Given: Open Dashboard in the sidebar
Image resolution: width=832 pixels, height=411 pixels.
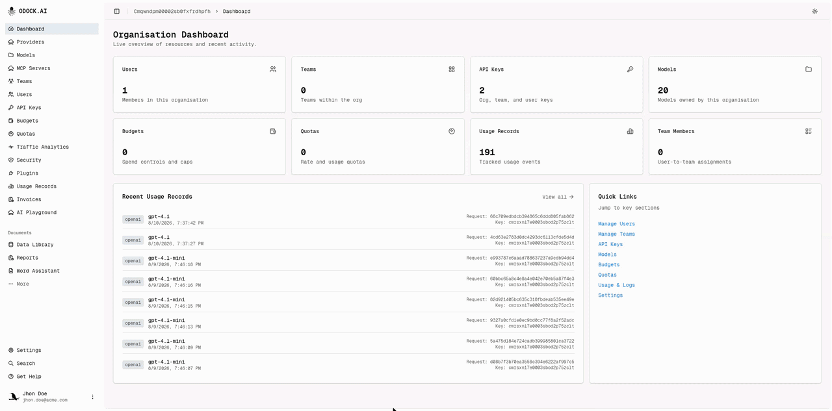Looking at the screenshot, I should point(52,29).
